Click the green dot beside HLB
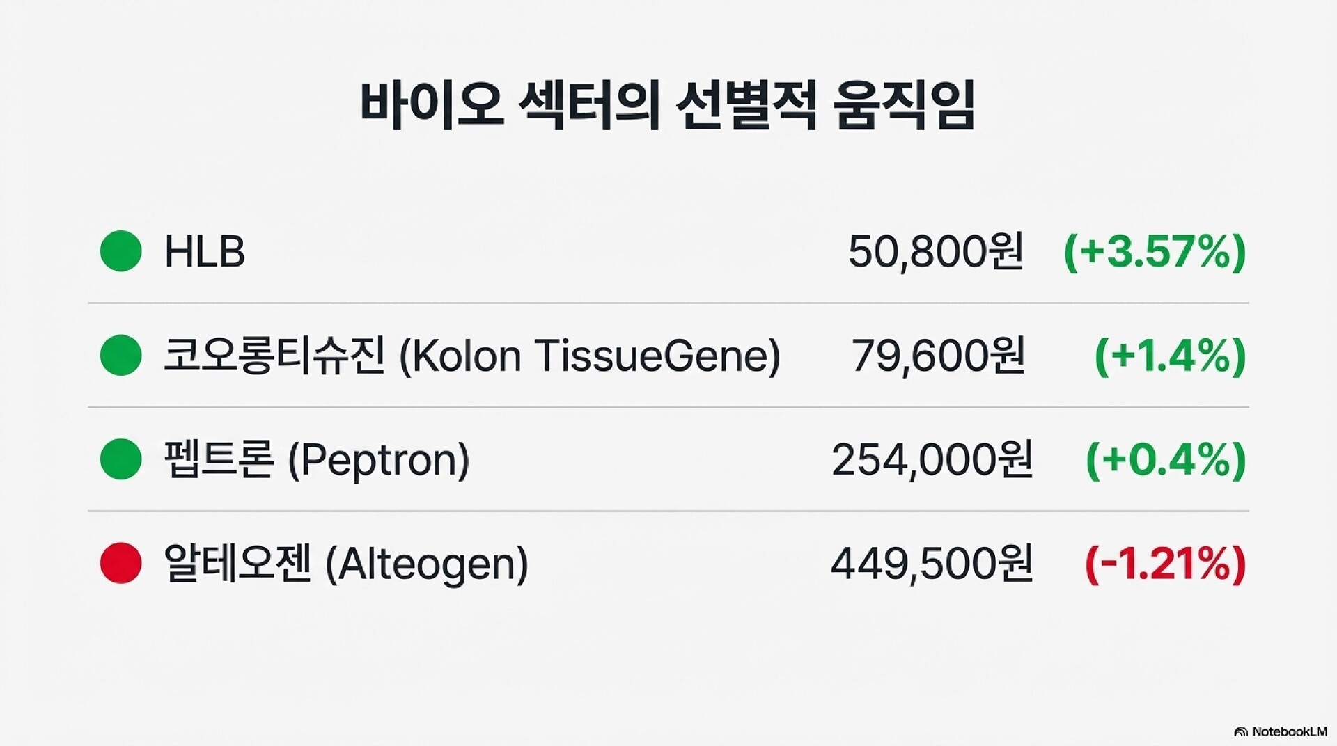 tap(120, 251)
